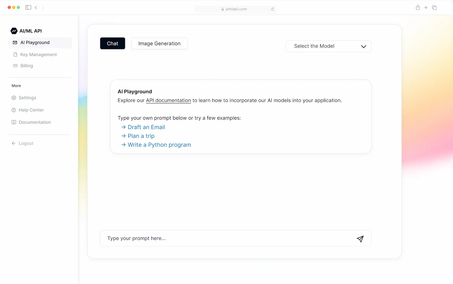453x284 pixels.
Task: Click the Help Center question mark icon
Action: [14, 110]
